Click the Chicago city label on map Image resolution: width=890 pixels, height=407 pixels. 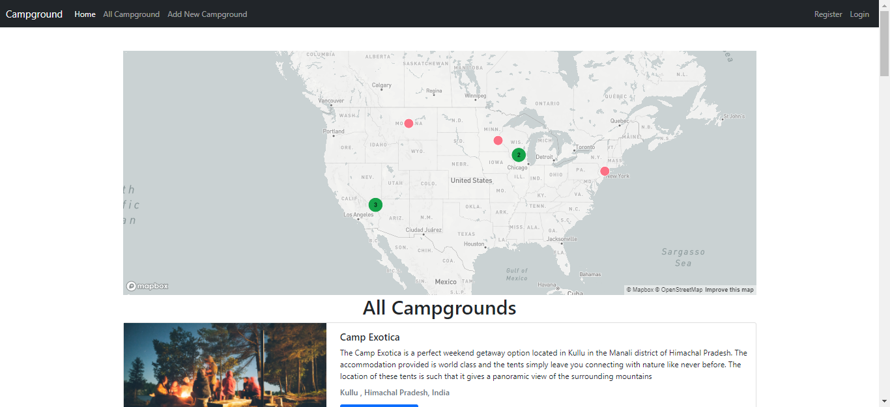click(x=517, y=167)
